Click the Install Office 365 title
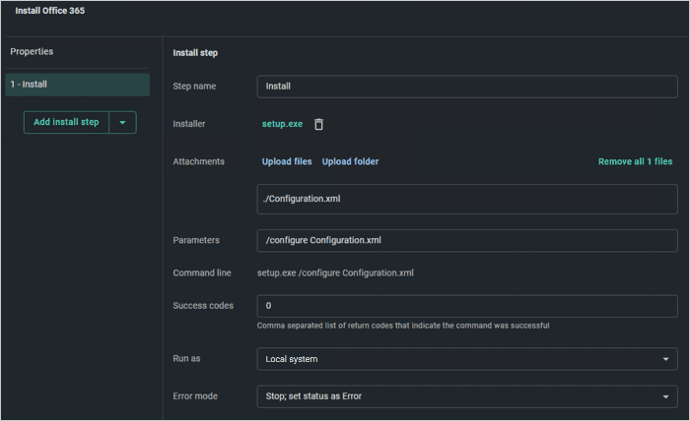 coord(50,11)
